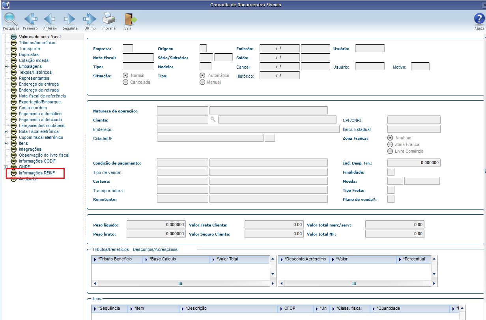Expand the Itens tree node
The width and height of the screenshot is (486, 320).
click(6, 144)
